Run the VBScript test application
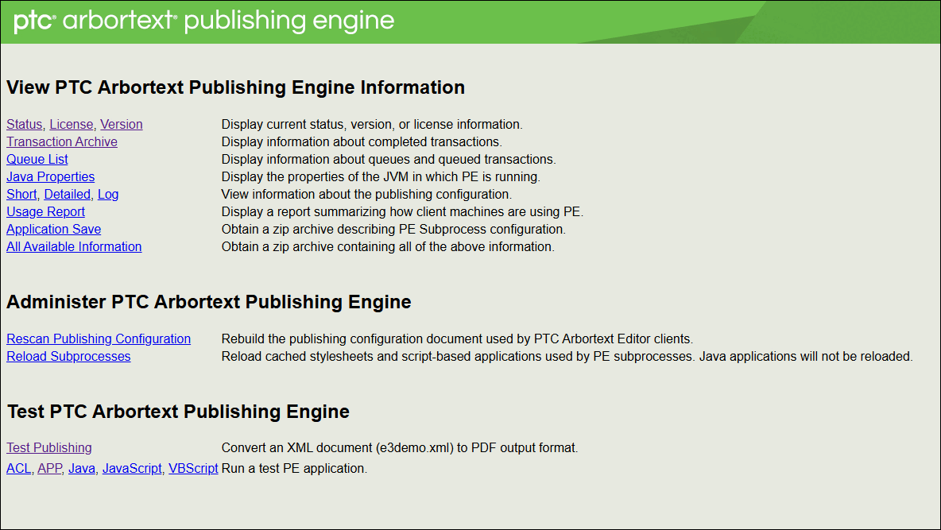The height and width of the screenshot is (530, 941). point(193,468)
